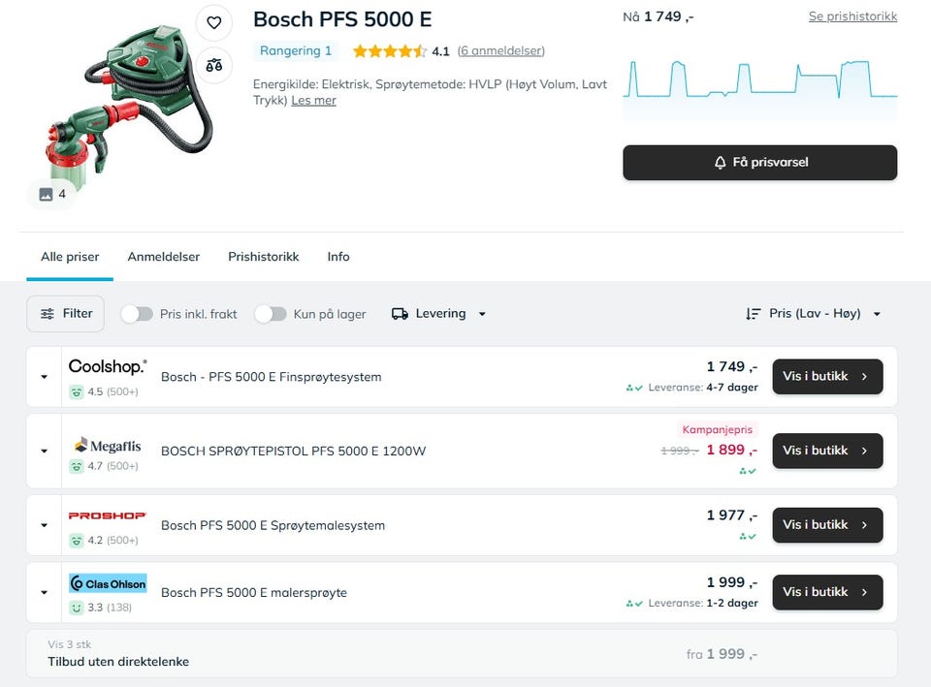Click the Clas Ohlson store logo
This screenshot has height=687, width=931.
[x=108, y=584]
